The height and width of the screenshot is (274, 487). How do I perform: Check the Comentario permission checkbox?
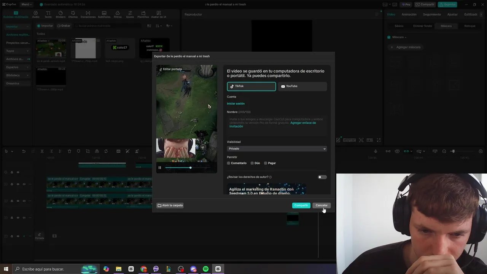[229, 163]
